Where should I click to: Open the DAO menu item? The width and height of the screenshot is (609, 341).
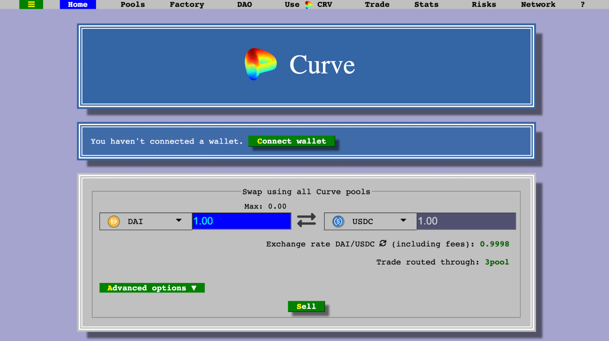pos(244,5)
